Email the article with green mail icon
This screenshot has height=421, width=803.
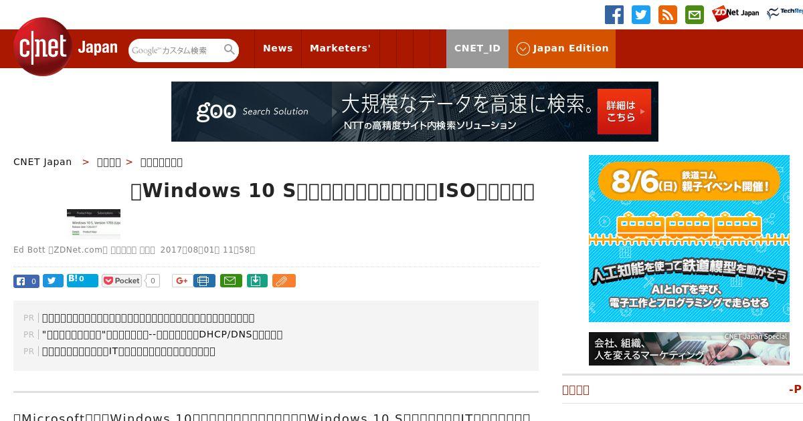click(231, 281)
